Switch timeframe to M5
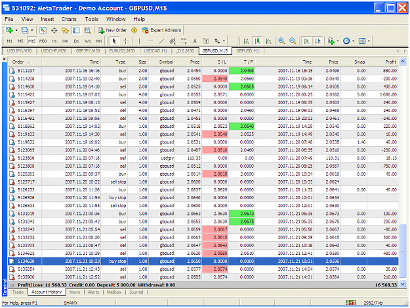 20,41
